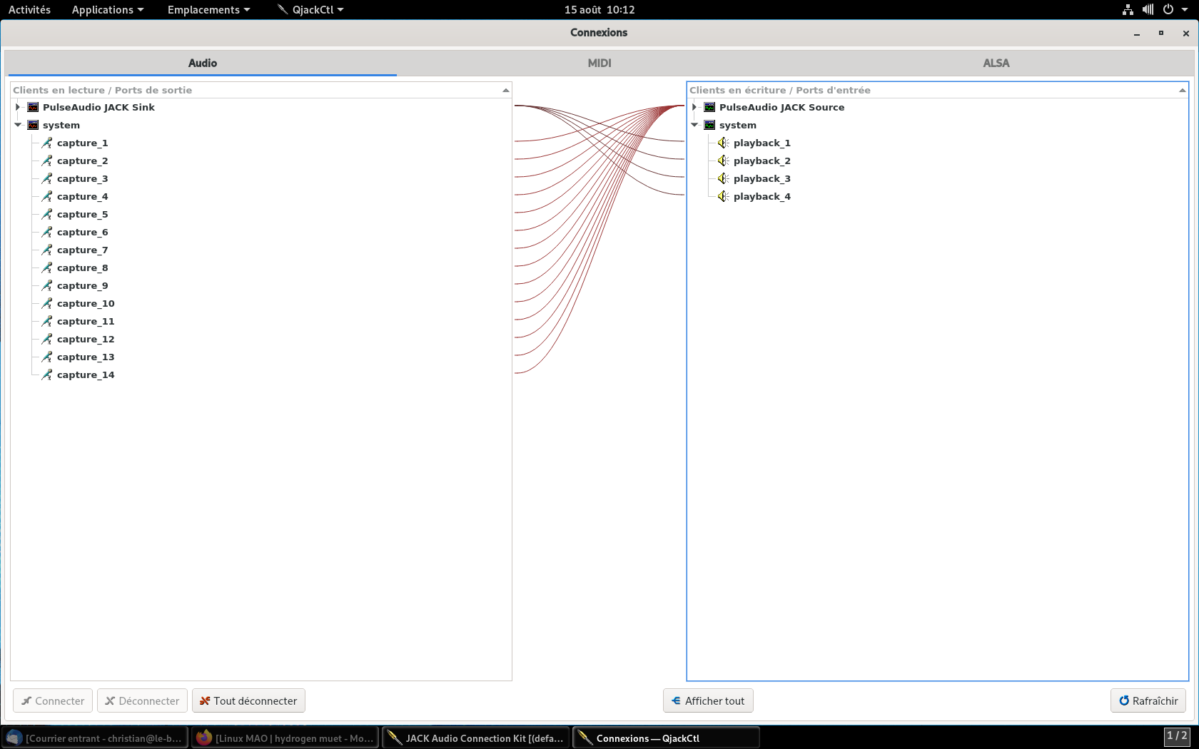Image resolution: width=1199 pixels, height=749 pixels.
Task: Click the speaker icon beside playback_4
Action: (x=724, y=196)
